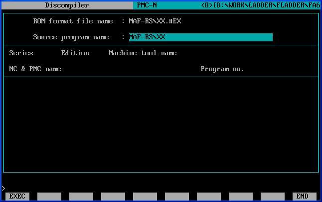Image resolution: width=322 pixels, height=202 pixels.
Task: Select the Source program name input field
Action: pos(201,37)
